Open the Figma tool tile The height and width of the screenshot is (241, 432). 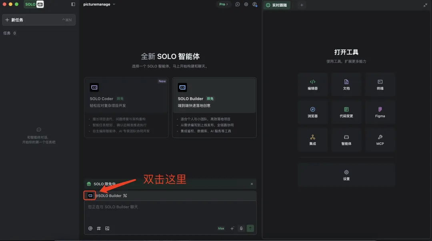pos(380,113)
